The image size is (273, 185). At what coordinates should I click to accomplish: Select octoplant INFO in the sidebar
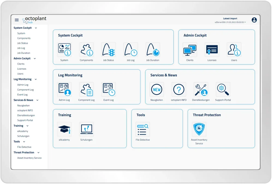point(25,111)
